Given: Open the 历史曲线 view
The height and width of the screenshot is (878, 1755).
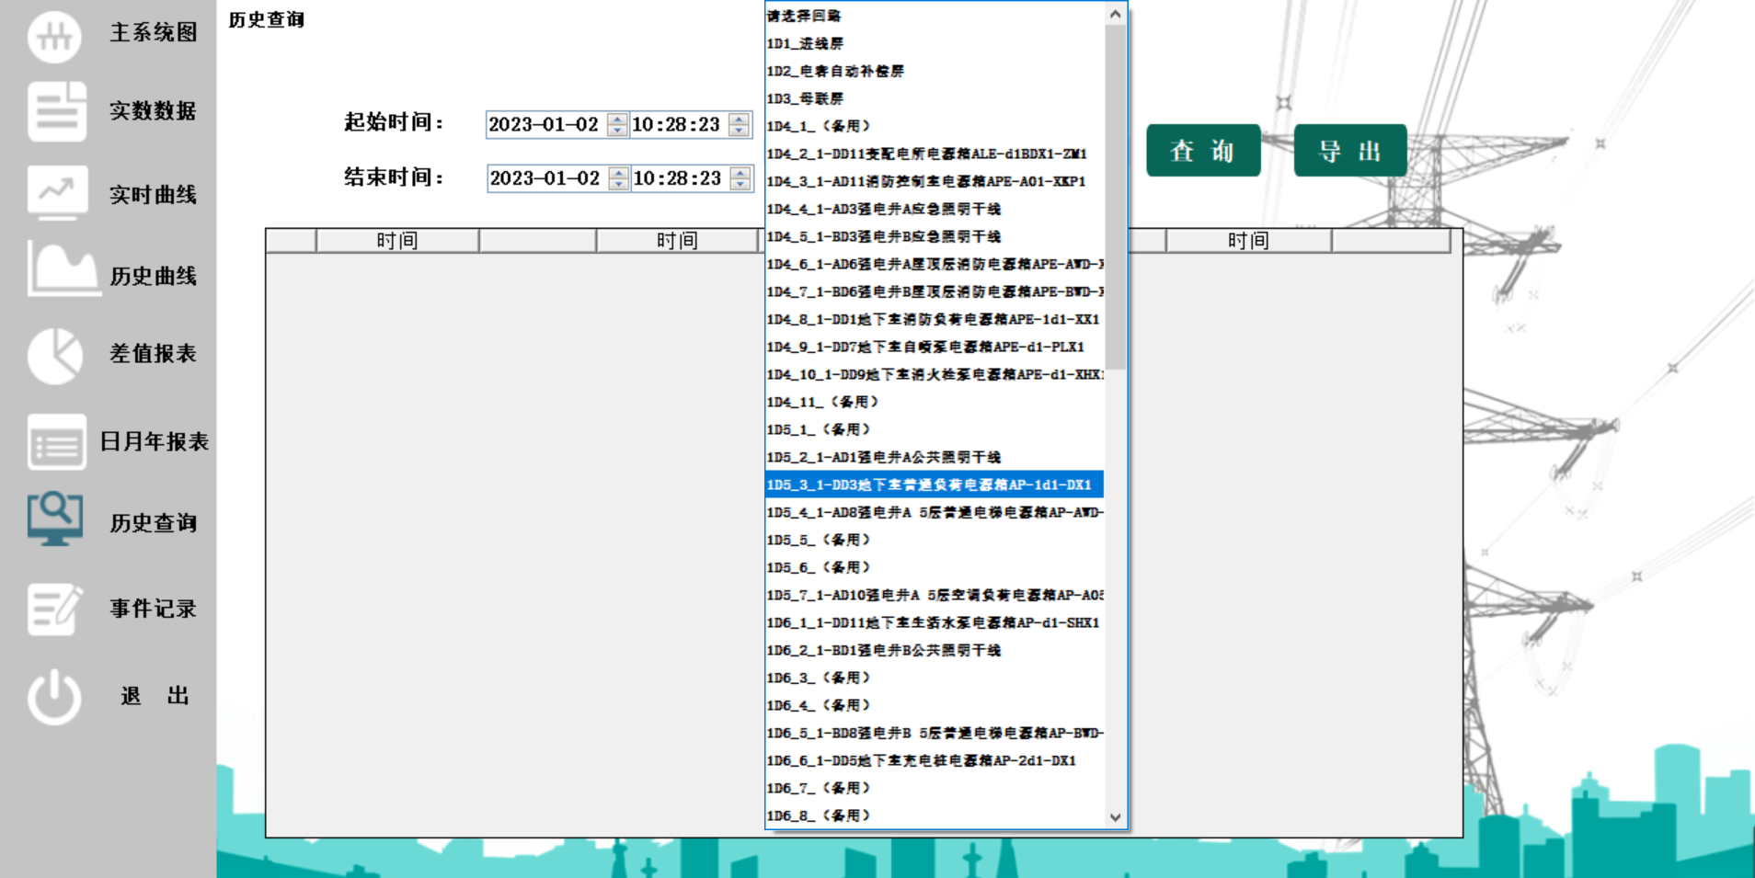Looking at the screenshot, I should (55, 273).
